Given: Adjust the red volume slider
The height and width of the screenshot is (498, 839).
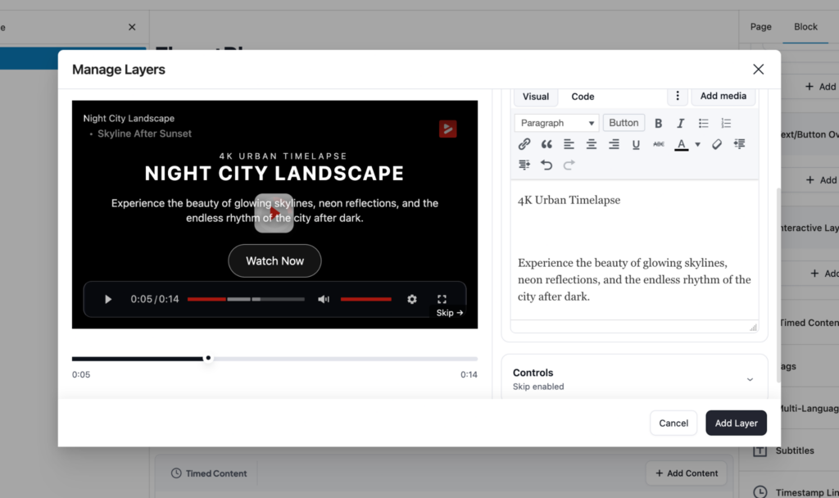Looking at the screenshot, I should (x=366, y=299).
